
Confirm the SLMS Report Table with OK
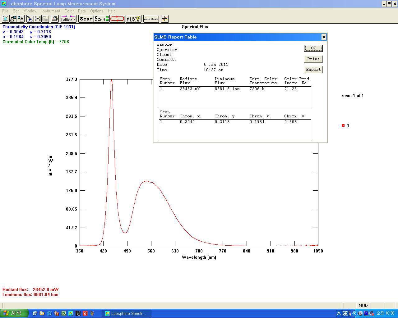(x=313, y=48)
